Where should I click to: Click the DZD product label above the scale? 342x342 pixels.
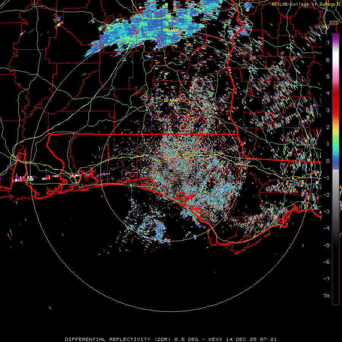(334, 23)
